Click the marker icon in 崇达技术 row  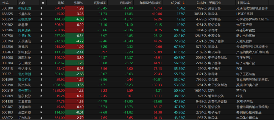pos(41,69)
